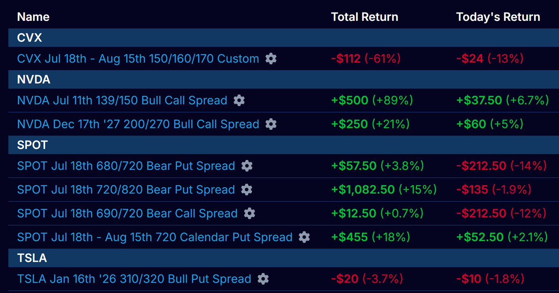559x293 pixels.
Task: Click gear next to SPOT 680/720 Bear Put
Action: tap(247, 166)
